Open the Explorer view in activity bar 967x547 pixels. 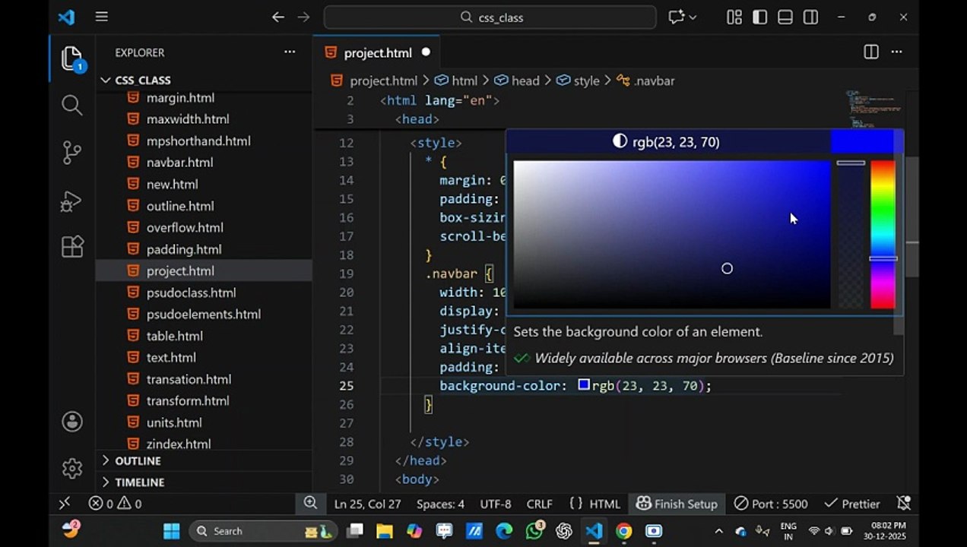(72, 59)
